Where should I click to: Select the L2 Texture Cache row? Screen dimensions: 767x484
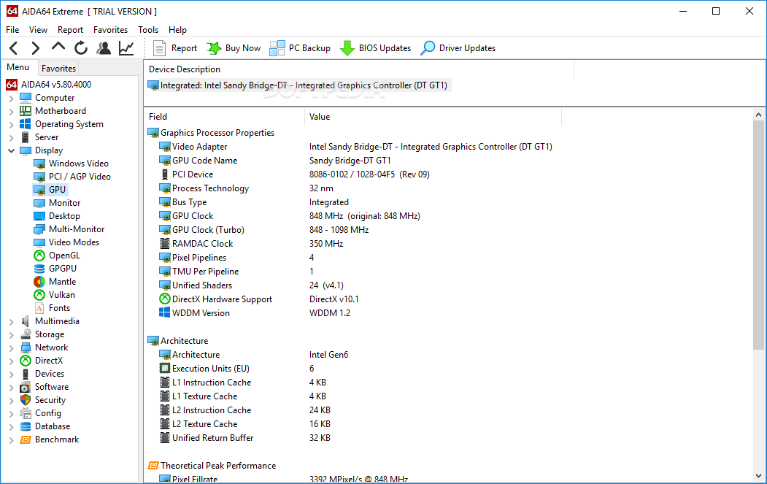point(244,424)
